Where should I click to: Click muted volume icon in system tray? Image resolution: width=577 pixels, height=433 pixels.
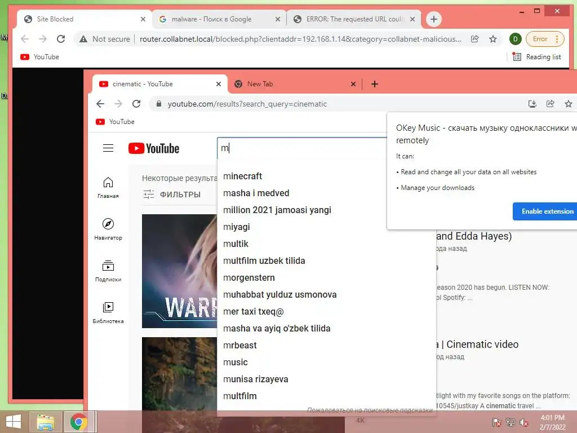coord(524,422)
